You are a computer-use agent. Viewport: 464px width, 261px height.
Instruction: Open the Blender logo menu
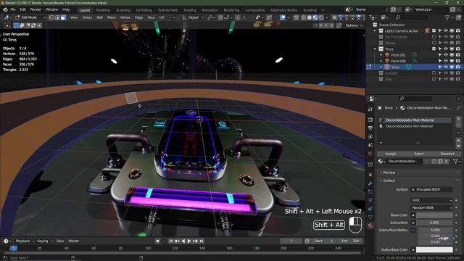[5, 9]
